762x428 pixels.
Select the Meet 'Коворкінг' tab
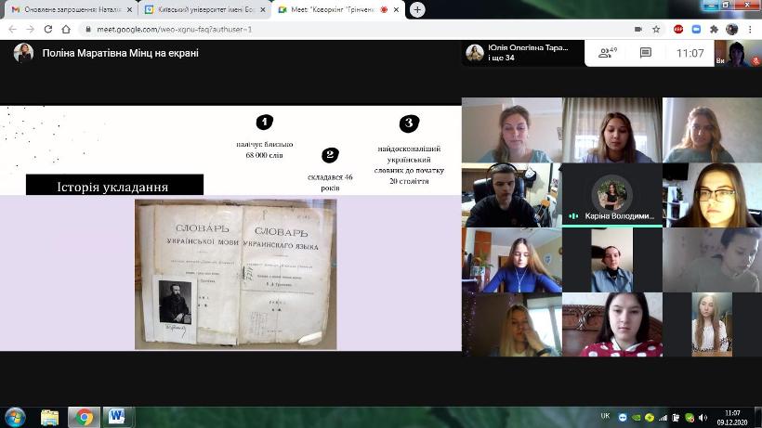339,9
